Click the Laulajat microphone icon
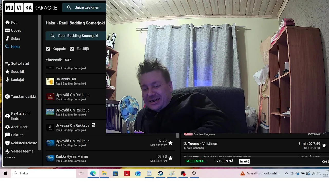 [x=7, y=80]
